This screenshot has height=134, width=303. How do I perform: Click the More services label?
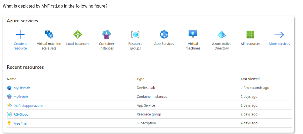(279, 44)
